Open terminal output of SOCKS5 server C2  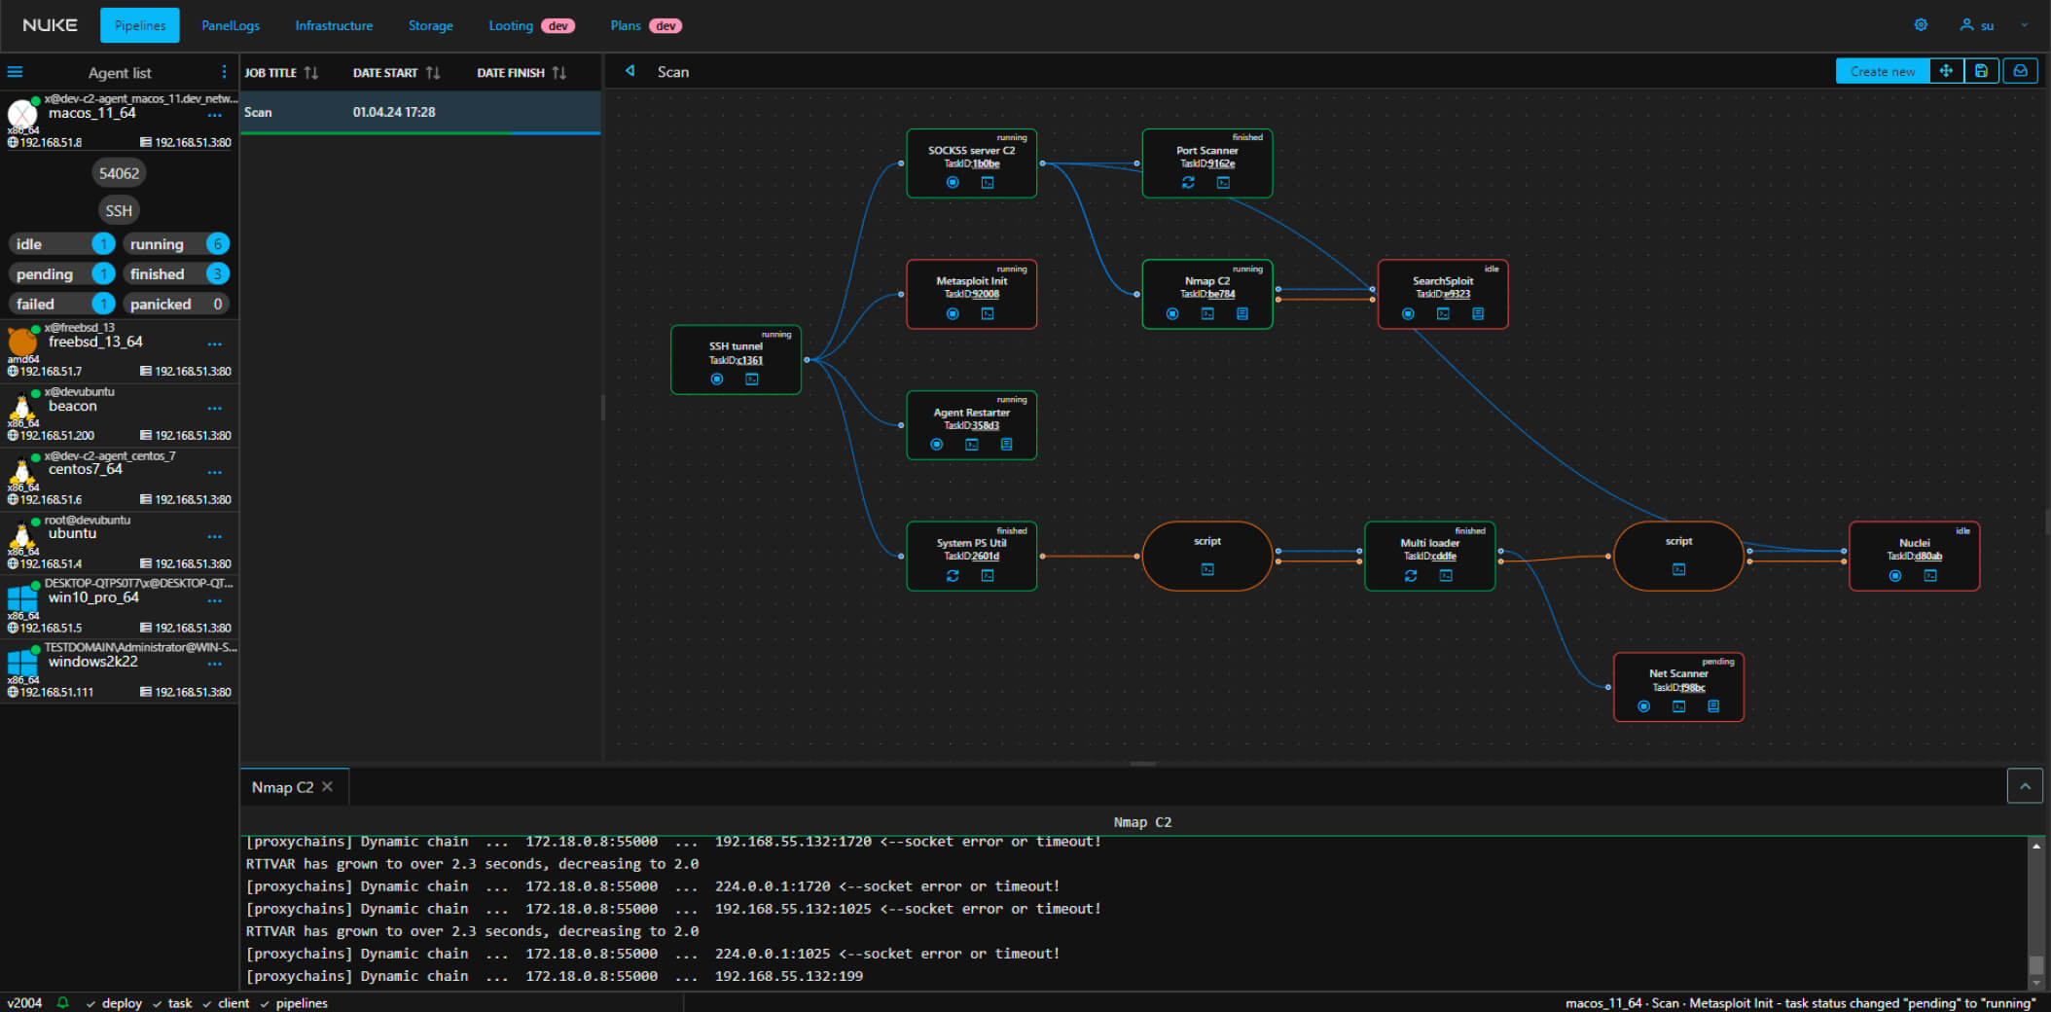point(988,183)
